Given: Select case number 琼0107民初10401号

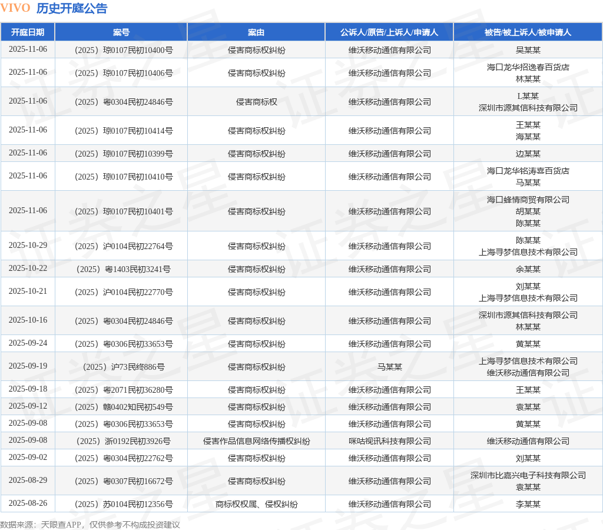Looking at the screenshot, I should point(124,211).
